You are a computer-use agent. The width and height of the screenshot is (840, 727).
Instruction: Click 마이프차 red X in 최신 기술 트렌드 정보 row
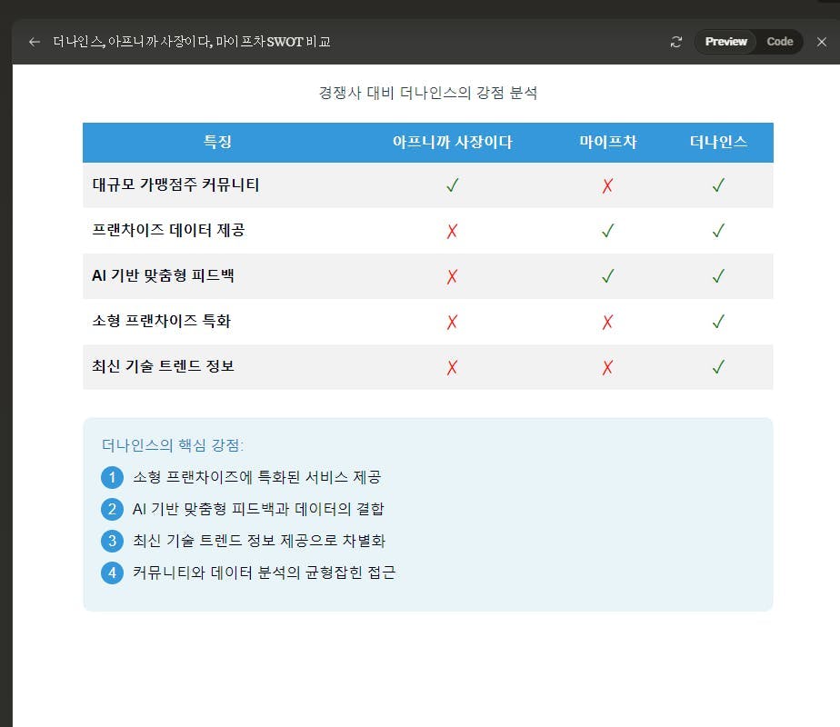coord(607,367)
